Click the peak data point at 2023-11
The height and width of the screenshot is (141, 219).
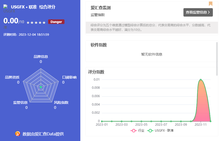[x=201, y=80]
